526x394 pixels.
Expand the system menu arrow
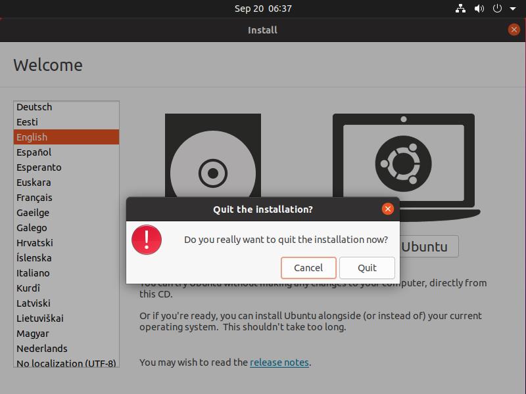[513, 9]
